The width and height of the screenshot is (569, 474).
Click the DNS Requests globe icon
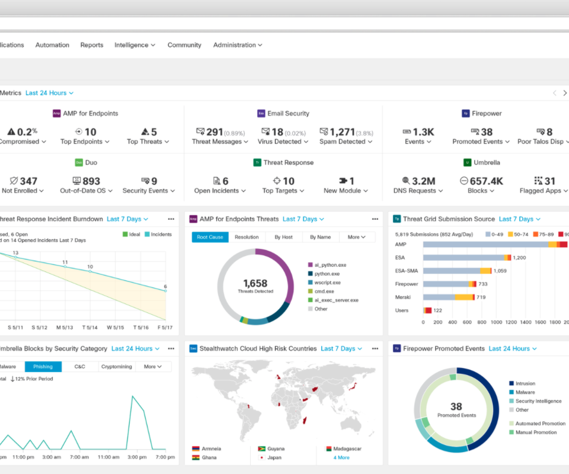(406, 181)
